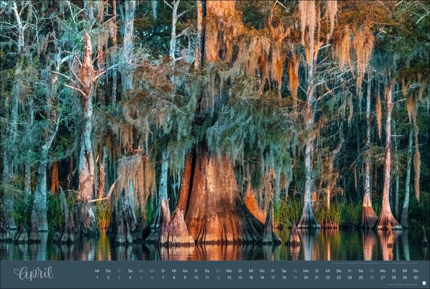Click the grayed Sunday date 26
The height and width of the screenshot is (289, 430).
point(372,278)
